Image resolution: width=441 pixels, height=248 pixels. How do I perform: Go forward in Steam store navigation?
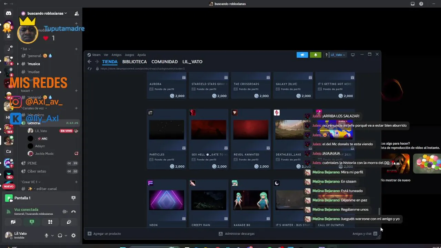click(97, 62)
